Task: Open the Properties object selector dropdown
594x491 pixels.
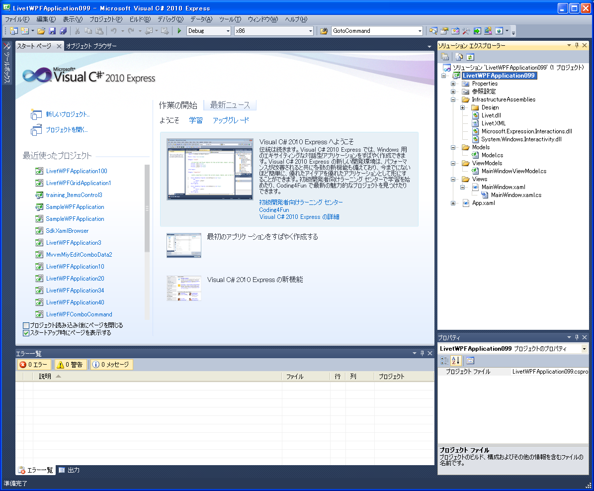Action: pyautogui.click(x=584, y=349)
